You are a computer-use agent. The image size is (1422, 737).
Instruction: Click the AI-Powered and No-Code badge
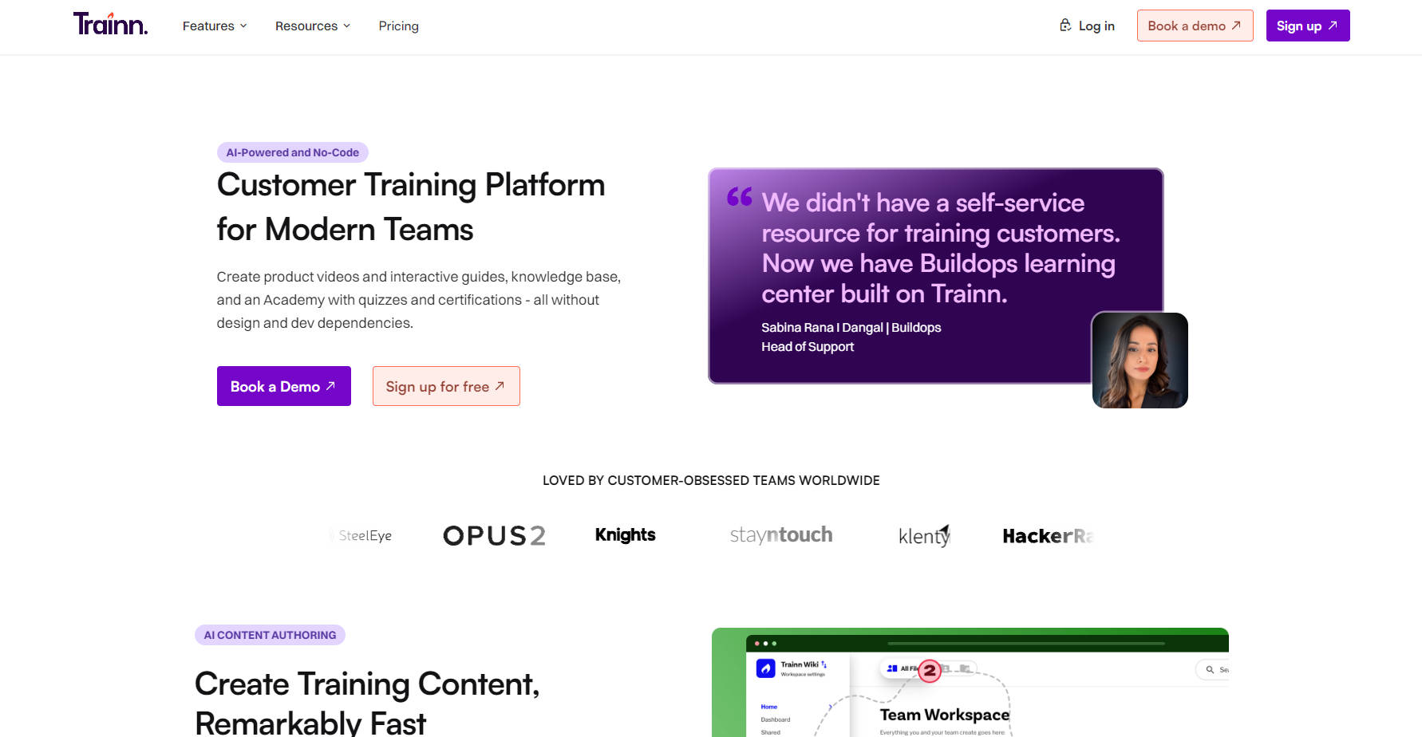pos(292,152)
